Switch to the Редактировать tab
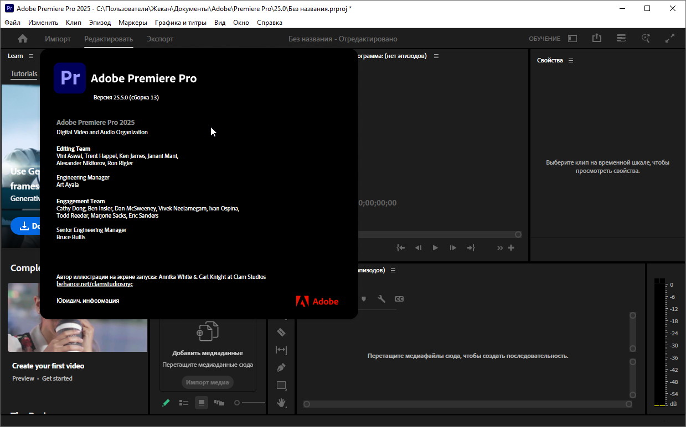686x427 pixels. (109, 39)
